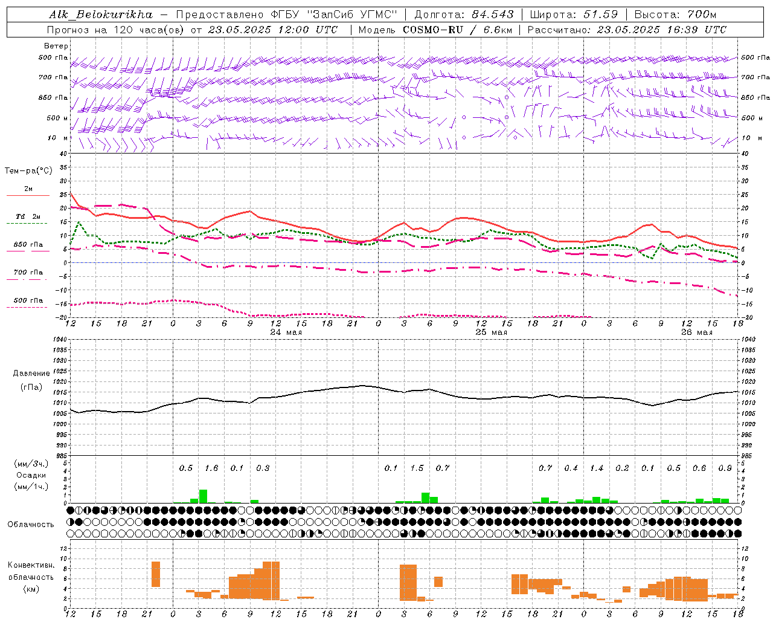Click the tallest green precipitation bar under 1.6
Screen dimensions: 773x619
pos(203,496)
